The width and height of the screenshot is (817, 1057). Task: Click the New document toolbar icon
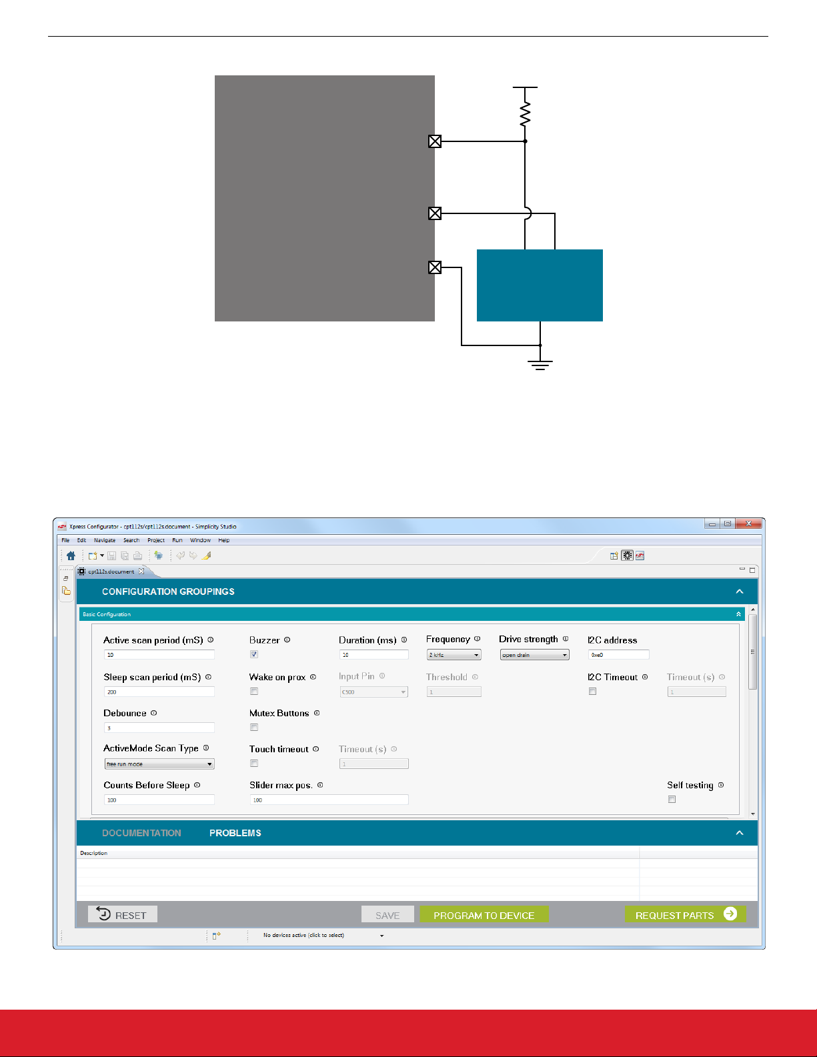[x=93, y=556]
